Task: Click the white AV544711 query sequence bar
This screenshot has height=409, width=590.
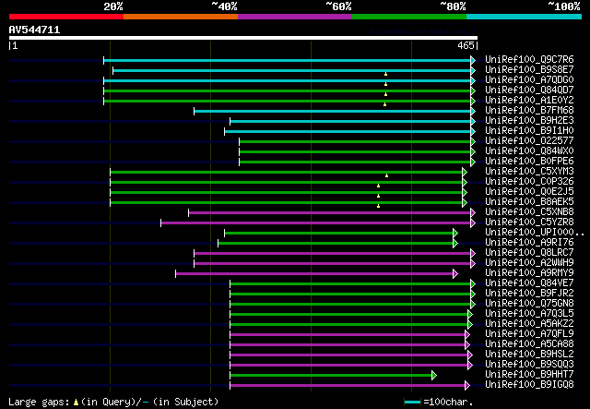Action: click(x=243, y=38)
